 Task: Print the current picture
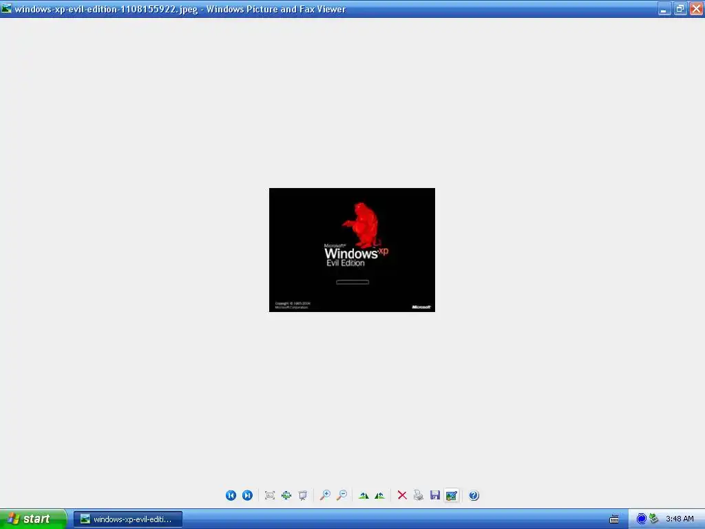pyautogui.click(x=419, y=495)
